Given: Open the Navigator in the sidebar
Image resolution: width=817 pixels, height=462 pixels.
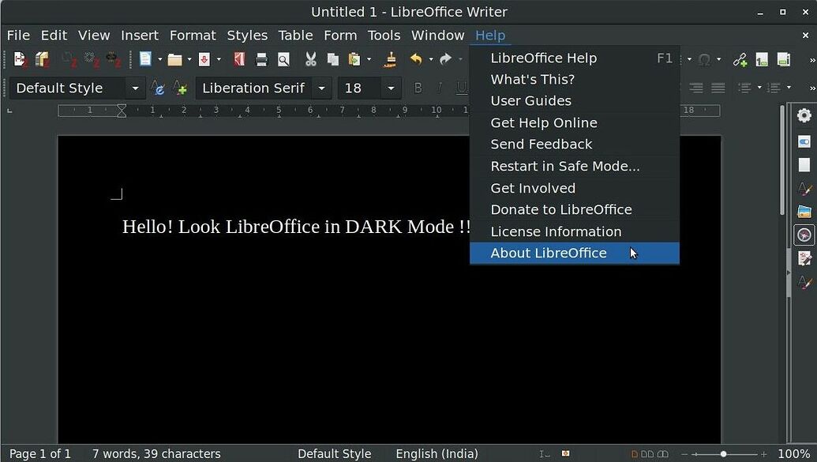Looking at the screenshot, I should [805, 235].
